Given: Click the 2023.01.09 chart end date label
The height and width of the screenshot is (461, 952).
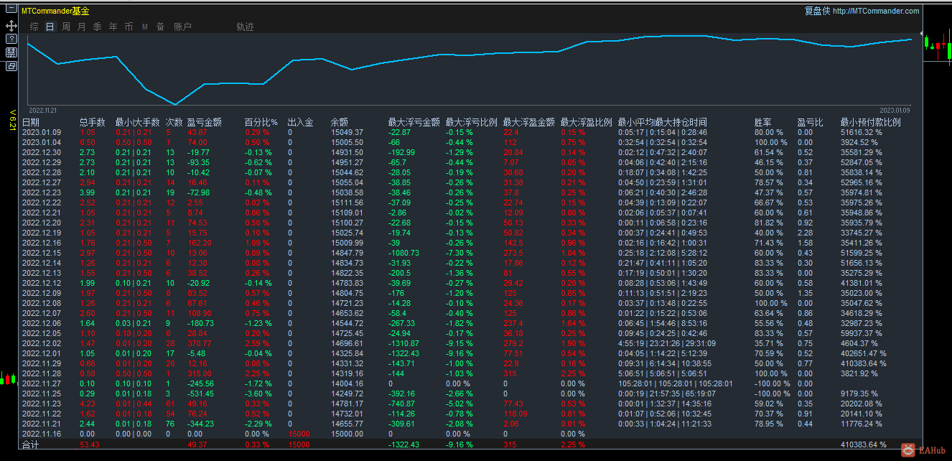Looking at the screenshot, I should coord(895,110).
